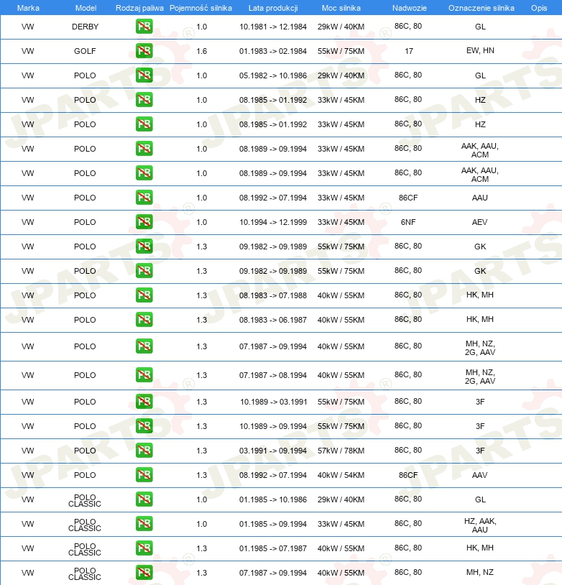Click the date range 10.1989 -> 03.1991
This screenshot has width=562, height=585.
click(273, 402)
